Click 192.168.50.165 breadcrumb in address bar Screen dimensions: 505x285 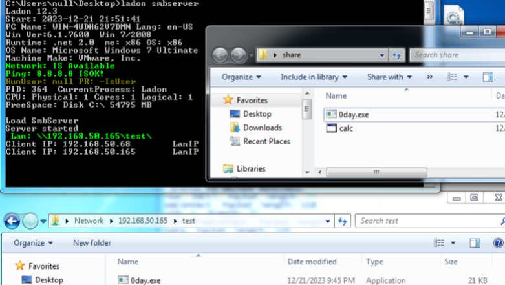point(143,221)
